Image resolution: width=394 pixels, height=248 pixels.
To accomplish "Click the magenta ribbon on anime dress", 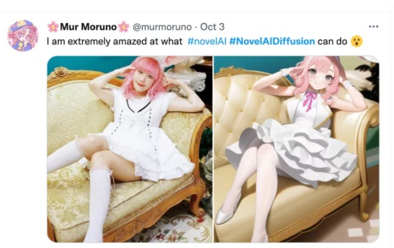I will click(x=310, y=100).
